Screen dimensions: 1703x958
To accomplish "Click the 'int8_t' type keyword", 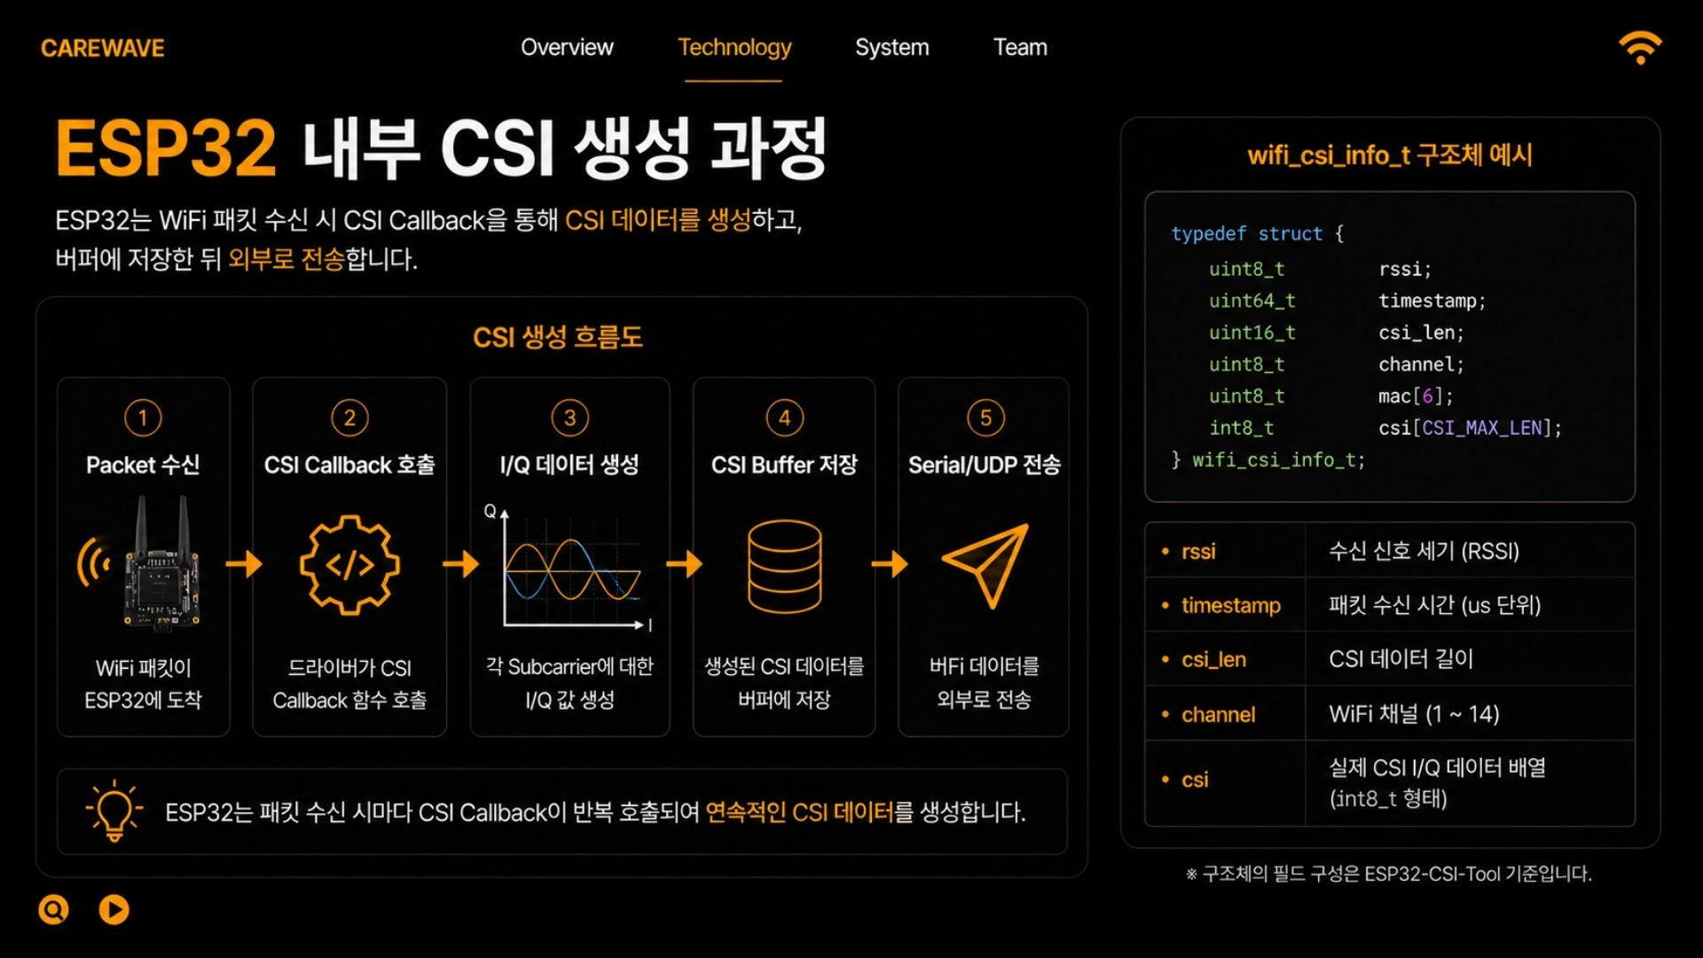I will [1241, 428].
